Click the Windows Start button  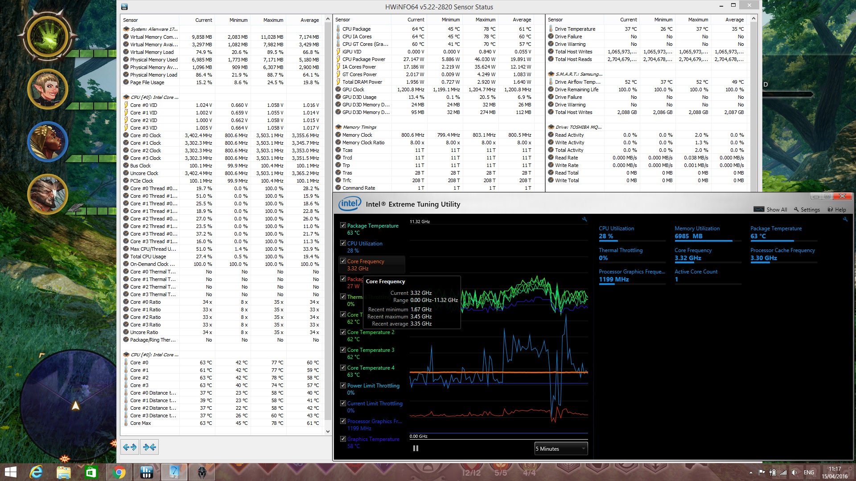point(10,472)
